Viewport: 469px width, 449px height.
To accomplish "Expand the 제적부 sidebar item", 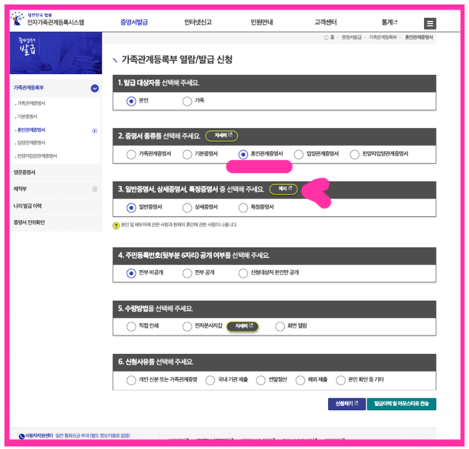I will [x=95, y=189].
